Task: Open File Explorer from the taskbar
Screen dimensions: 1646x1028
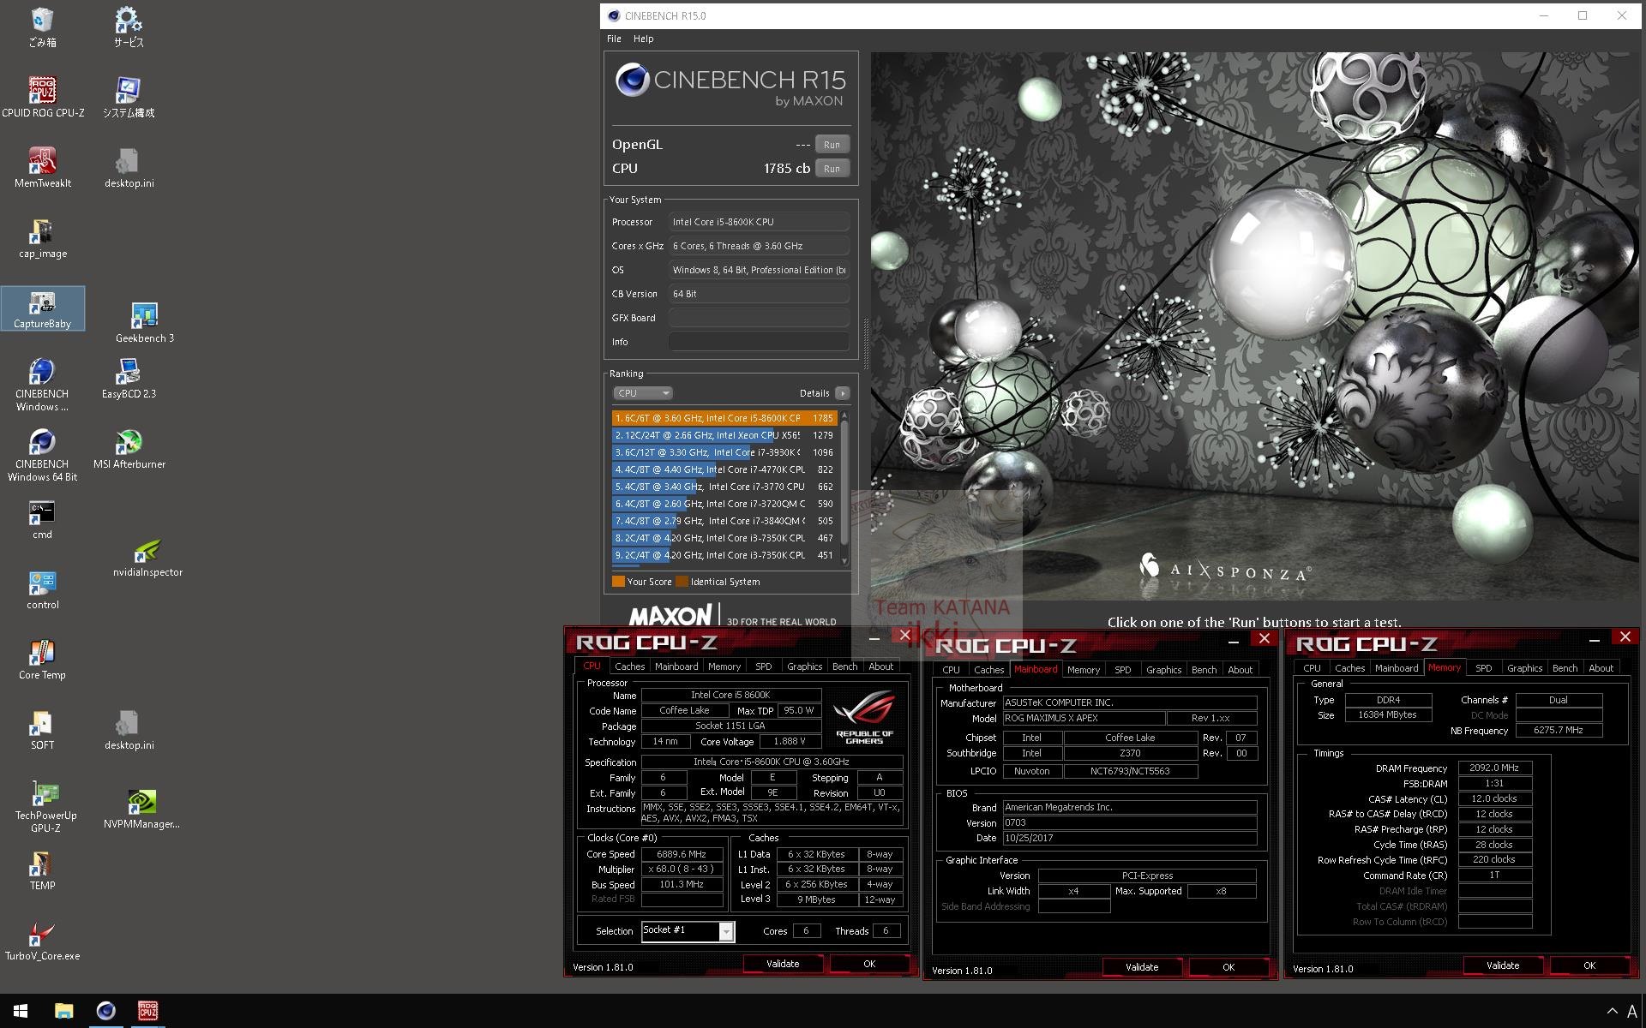Action: (63, 1011)
